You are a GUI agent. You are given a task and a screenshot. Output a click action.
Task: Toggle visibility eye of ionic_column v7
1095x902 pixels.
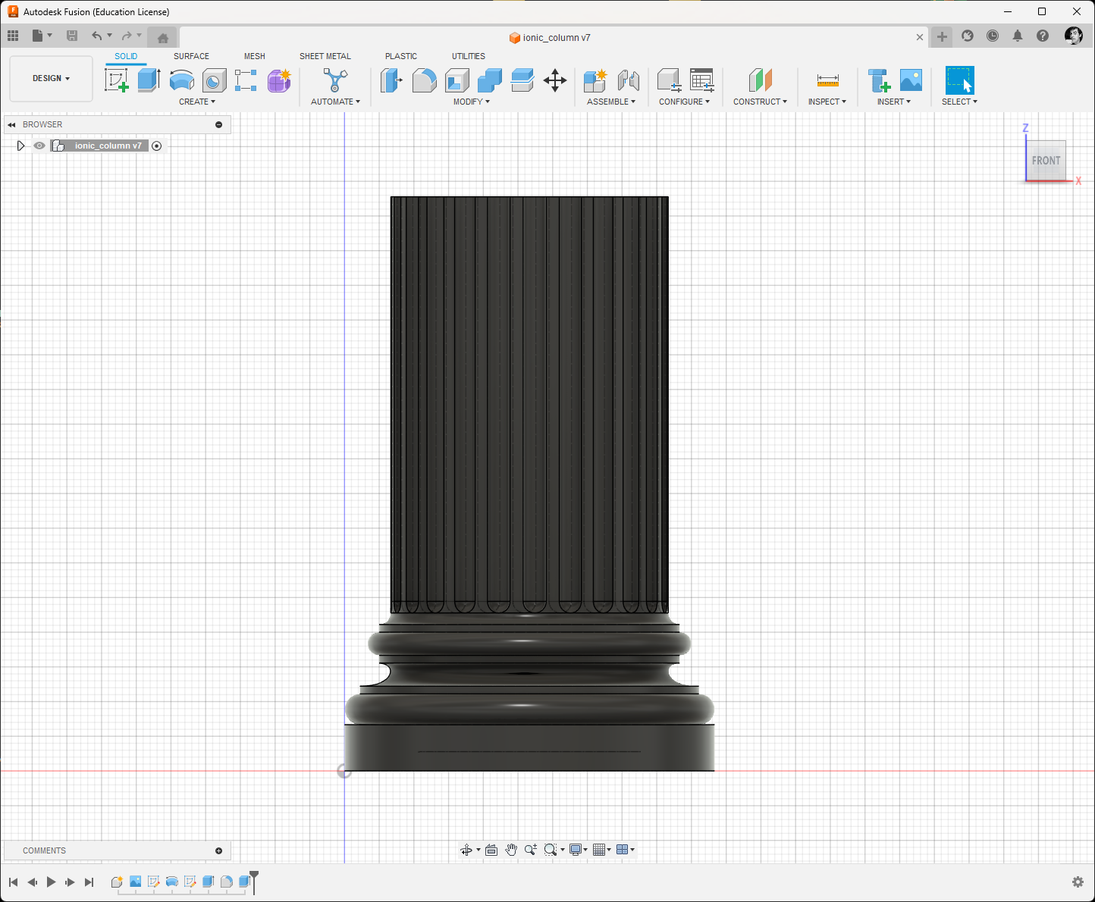39,146
